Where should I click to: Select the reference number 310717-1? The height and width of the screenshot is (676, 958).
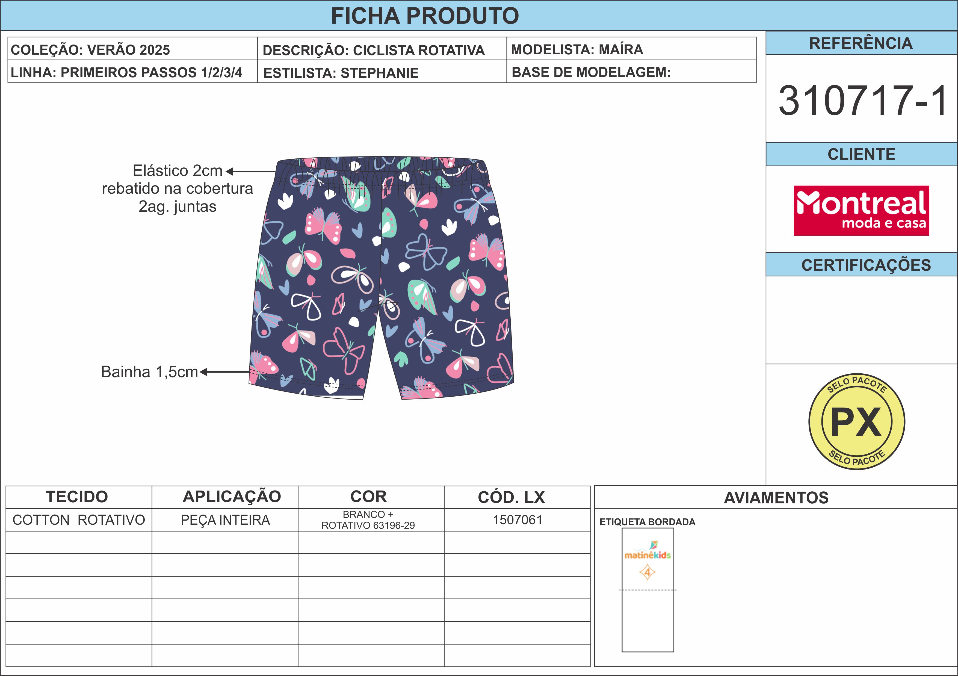click(862, 101)
